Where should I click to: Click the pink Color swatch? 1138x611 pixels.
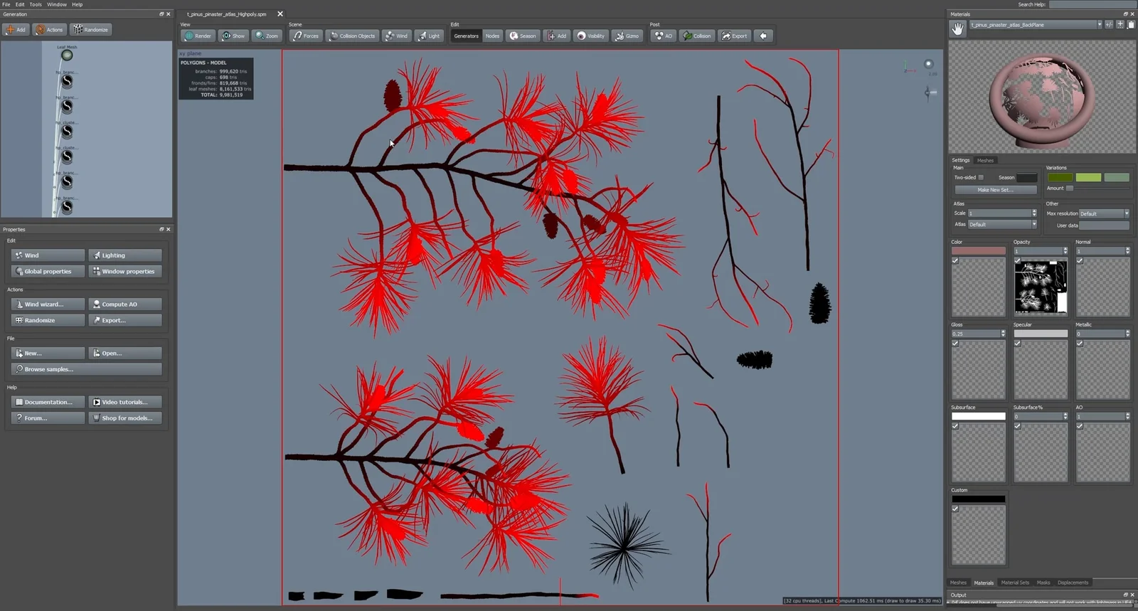click(979, 251)
